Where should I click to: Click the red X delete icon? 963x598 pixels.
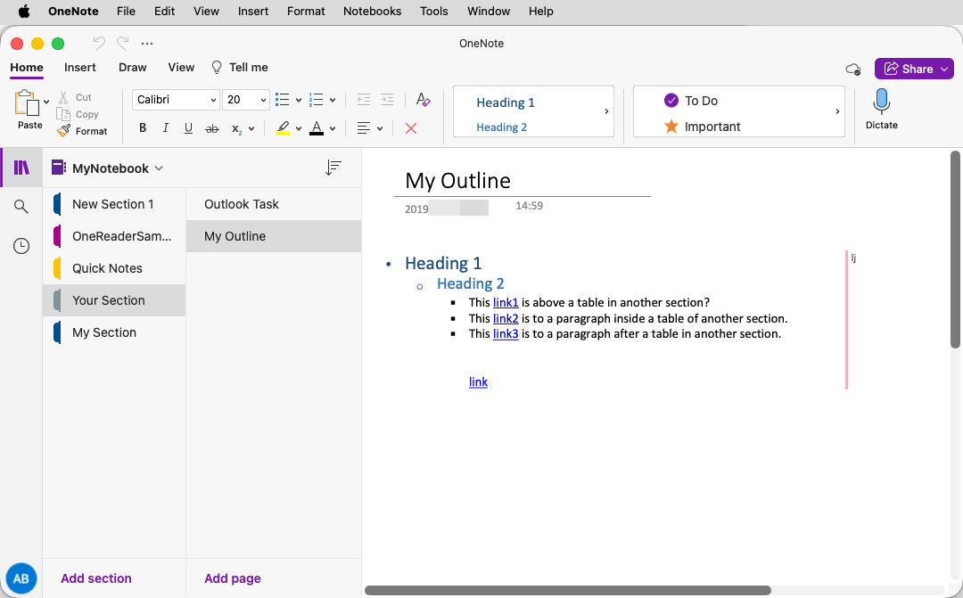[411, 128]
